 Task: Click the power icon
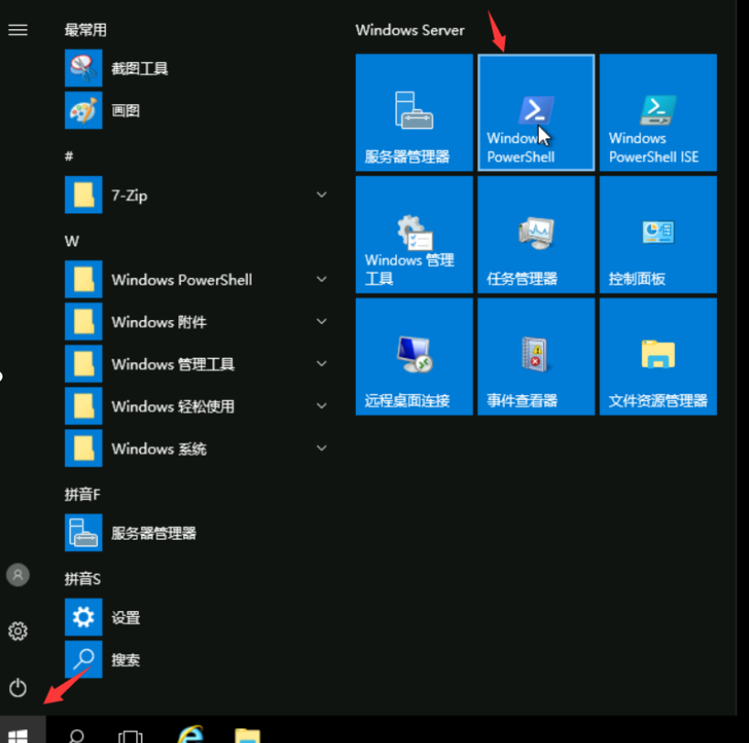tap(17, 687)
